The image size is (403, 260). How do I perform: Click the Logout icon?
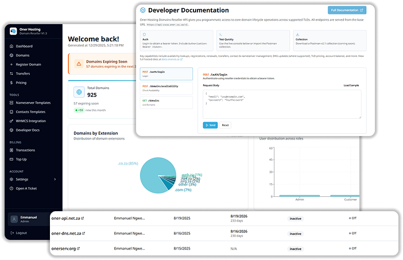11,233
